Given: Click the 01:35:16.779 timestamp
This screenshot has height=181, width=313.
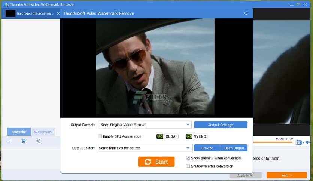Looking at the screenshot, I should pyautogui.click(x=284, y=138).
